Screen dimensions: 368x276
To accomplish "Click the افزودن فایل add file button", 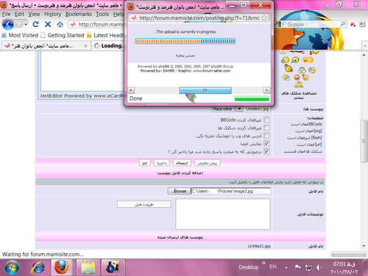I will [144, 204].
